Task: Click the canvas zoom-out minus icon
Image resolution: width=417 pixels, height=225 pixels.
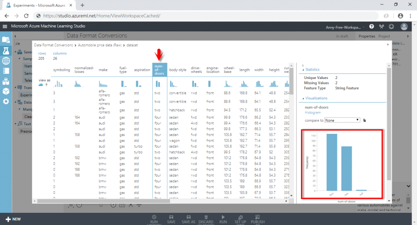Action: [79, 205]
